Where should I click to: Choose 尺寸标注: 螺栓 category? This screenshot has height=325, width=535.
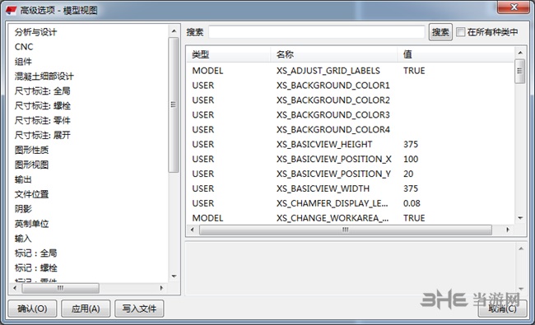(x=42, y=105)
